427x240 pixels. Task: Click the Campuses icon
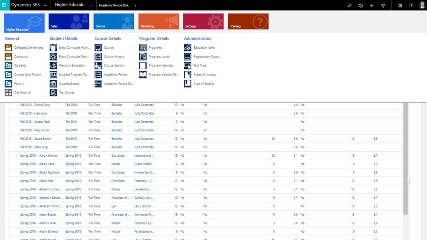(x=8, y=57)
